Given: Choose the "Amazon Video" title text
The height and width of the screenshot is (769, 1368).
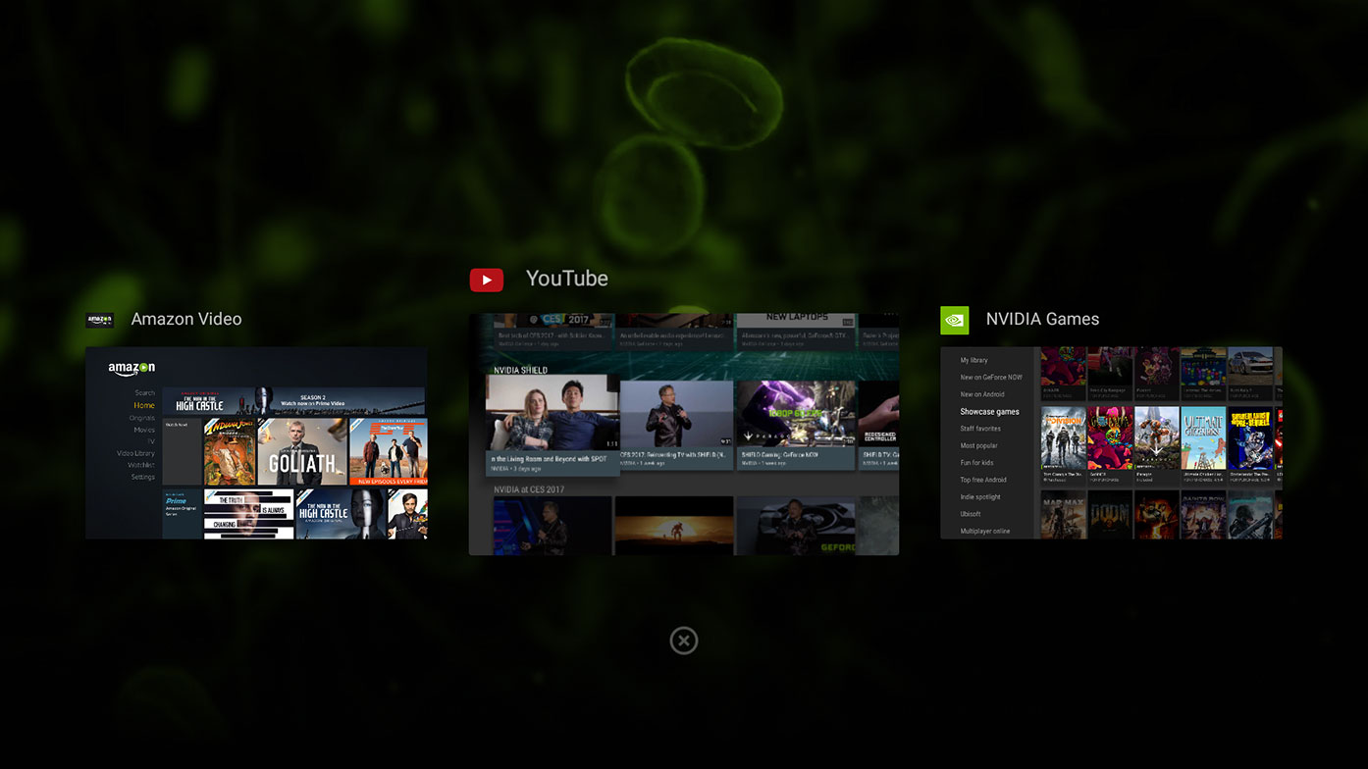Looking at the screenshot, I should pyautogui.click(x=186, y=319).
